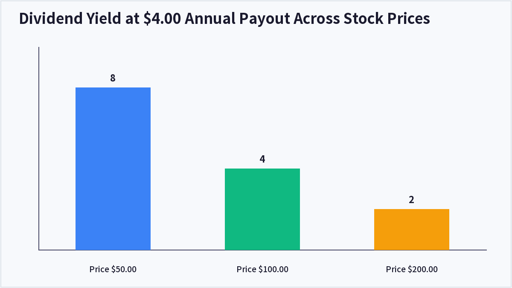
Task: Click the Price $50.00 axis label
Action: tap(113, 269)
